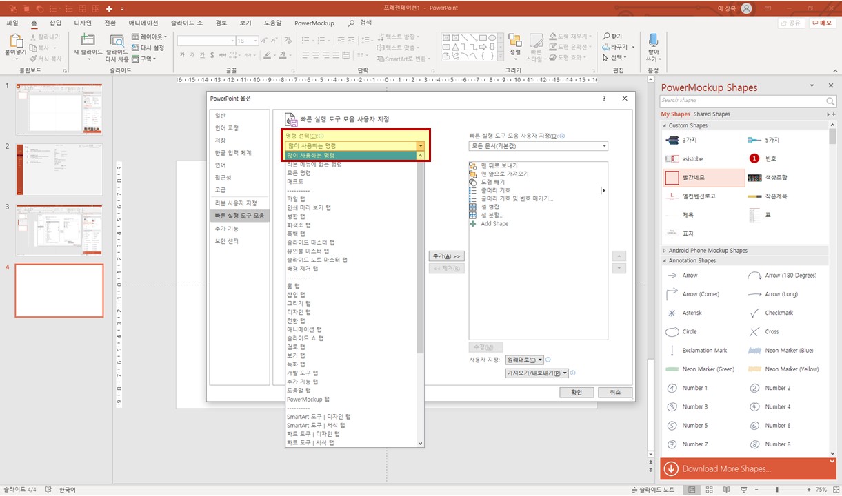The width and height of the screenshot is (842, 496).
Task: Click the search magnifier in PowerMockup panel
Action: click(830, 101)
